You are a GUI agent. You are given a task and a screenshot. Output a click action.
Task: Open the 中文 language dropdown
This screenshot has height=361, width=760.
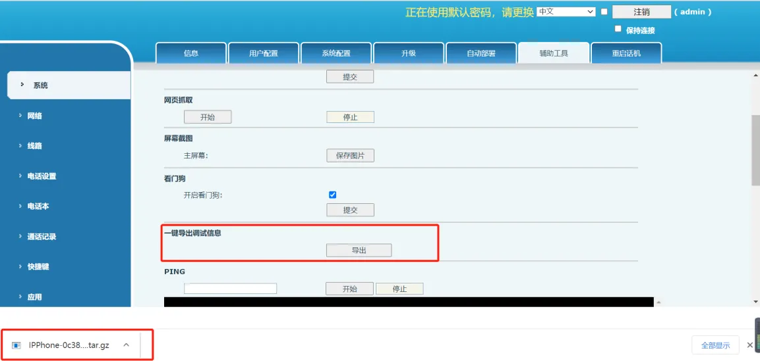point(566,12)
